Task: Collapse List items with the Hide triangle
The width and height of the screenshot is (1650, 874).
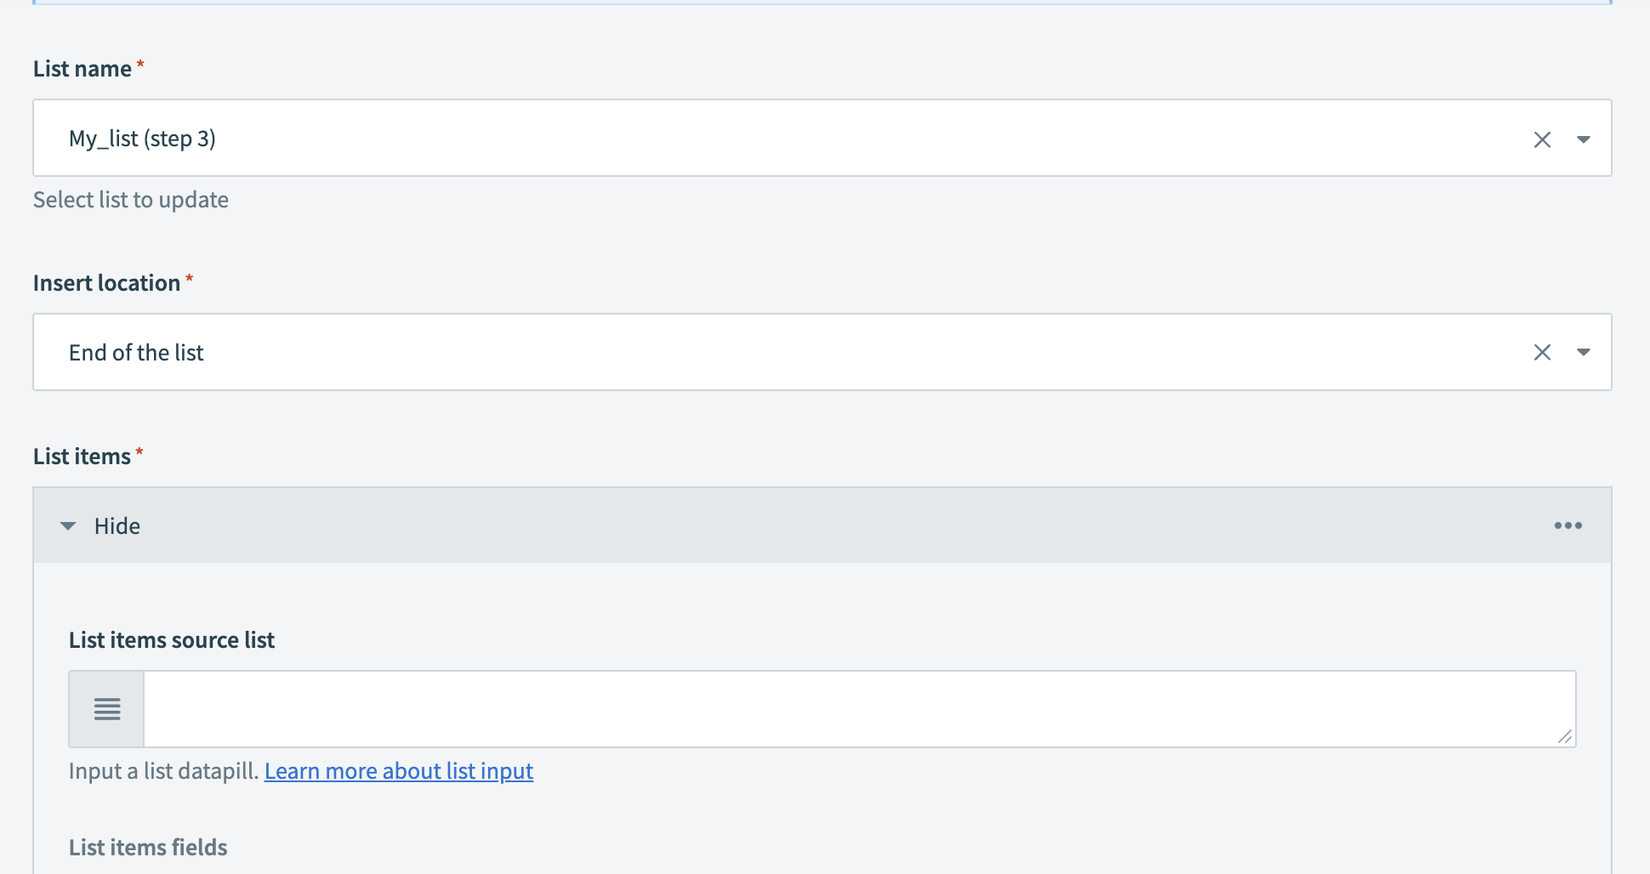Action: point(68,526)
